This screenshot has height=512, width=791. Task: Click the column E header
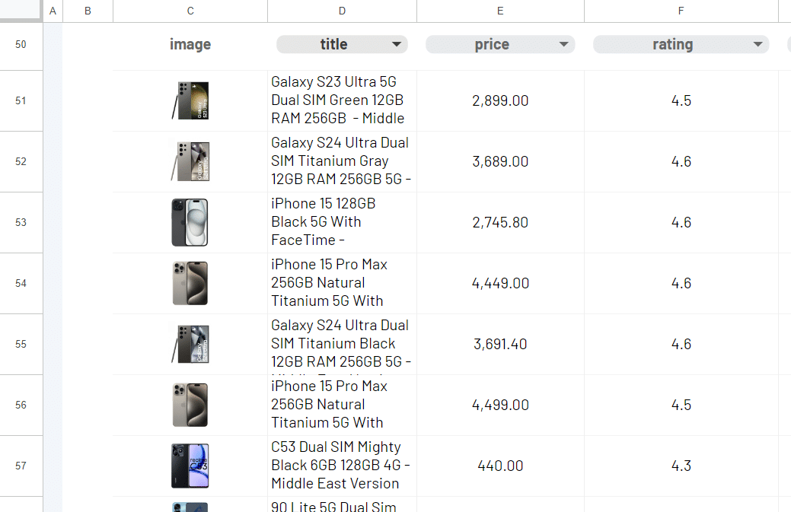[500, 11]
